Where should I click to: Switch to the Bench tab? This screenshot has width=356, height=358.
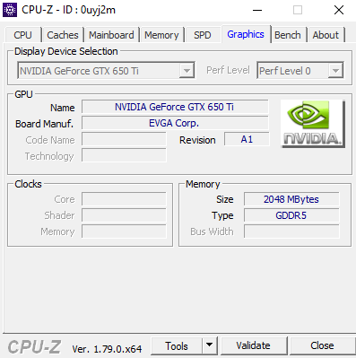coord(288,35)
